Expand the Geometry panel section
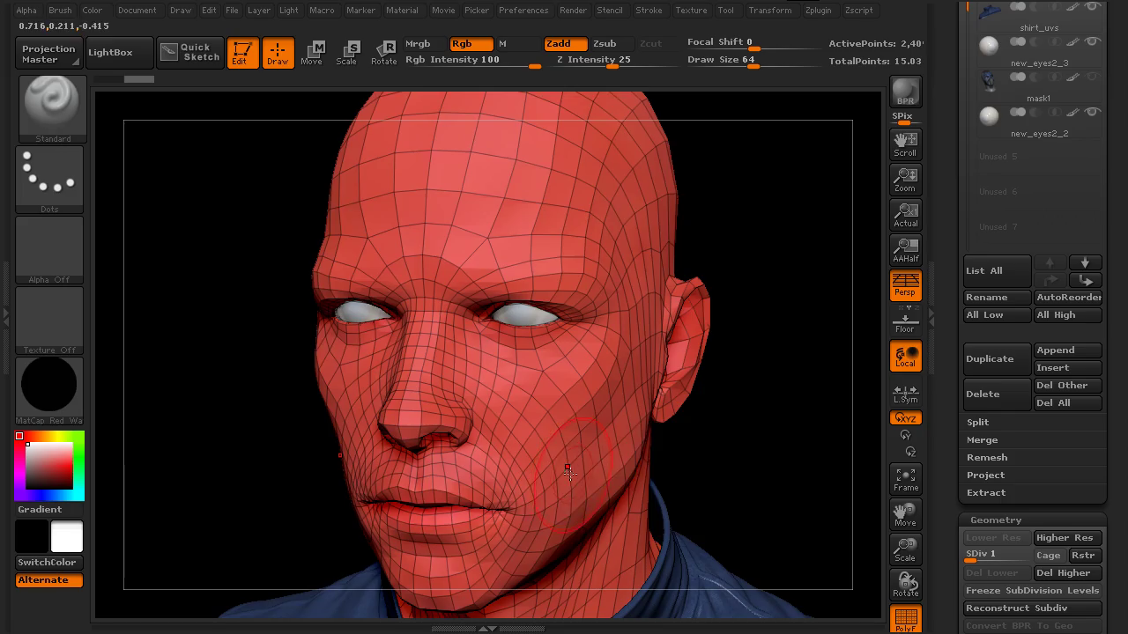 (996, 520)
